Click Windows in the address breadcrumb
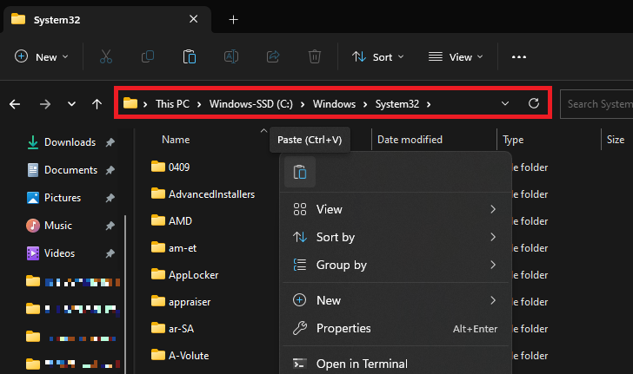The image size is (633, 374). [x=334, y=104]
